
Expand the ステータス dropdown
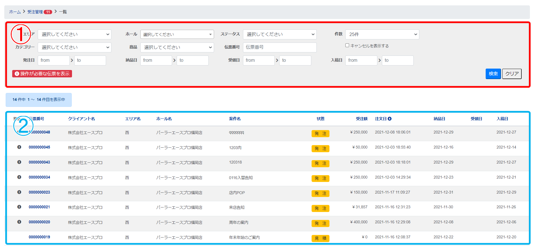[280, 34]
